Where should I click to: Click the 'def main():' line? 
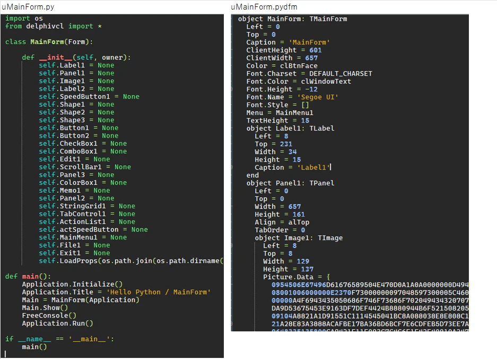click(x=28, y=276)
